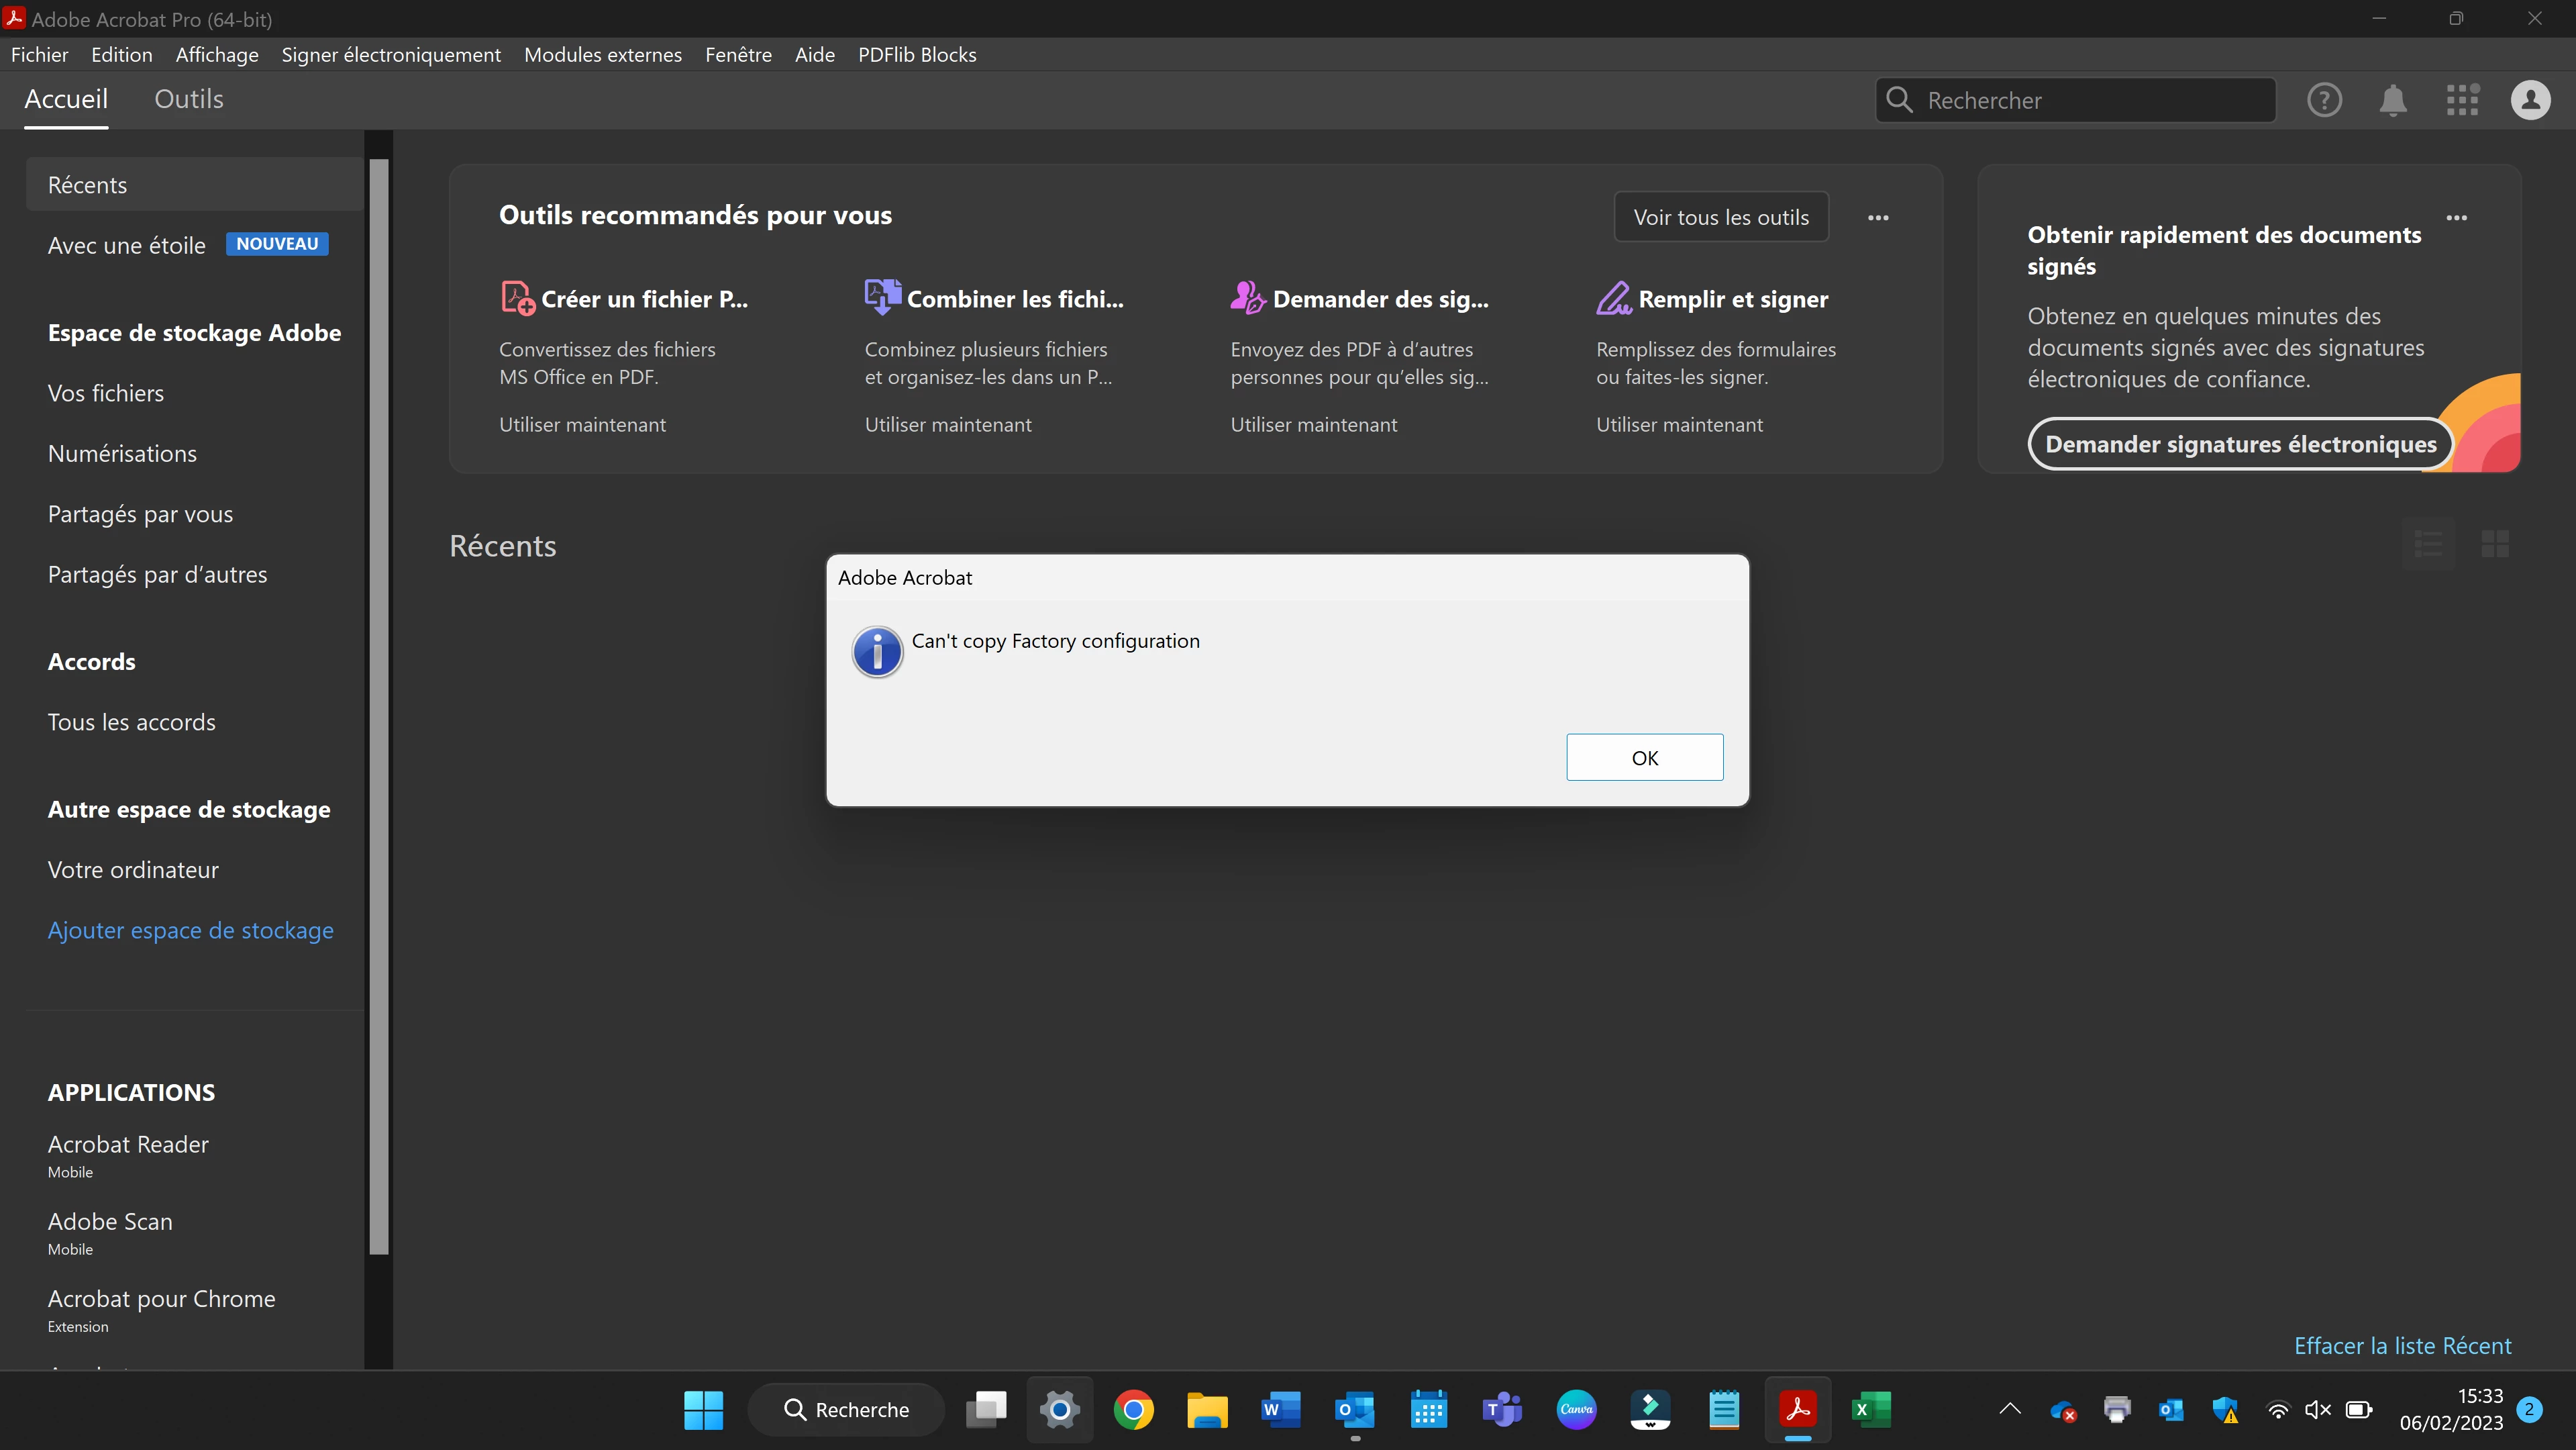Open the help question mark icon
Viewport: 2576px width, 1450px height.
click(x=2324, y=100)
